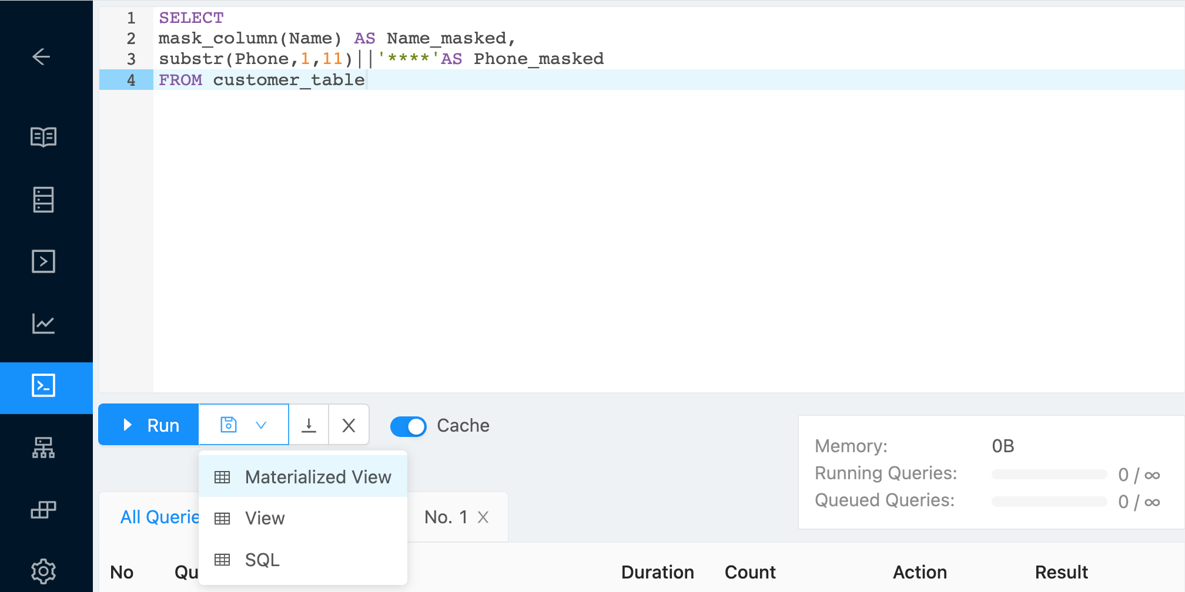Click 'Name_masked,' alias on line 2

451,39
